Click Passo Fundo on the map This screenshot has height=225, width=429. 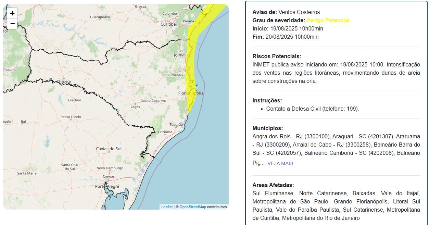click(71, 117)
